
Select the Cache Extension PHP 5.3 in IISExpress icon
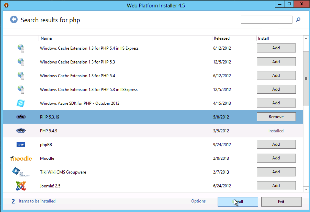[21, 89]
